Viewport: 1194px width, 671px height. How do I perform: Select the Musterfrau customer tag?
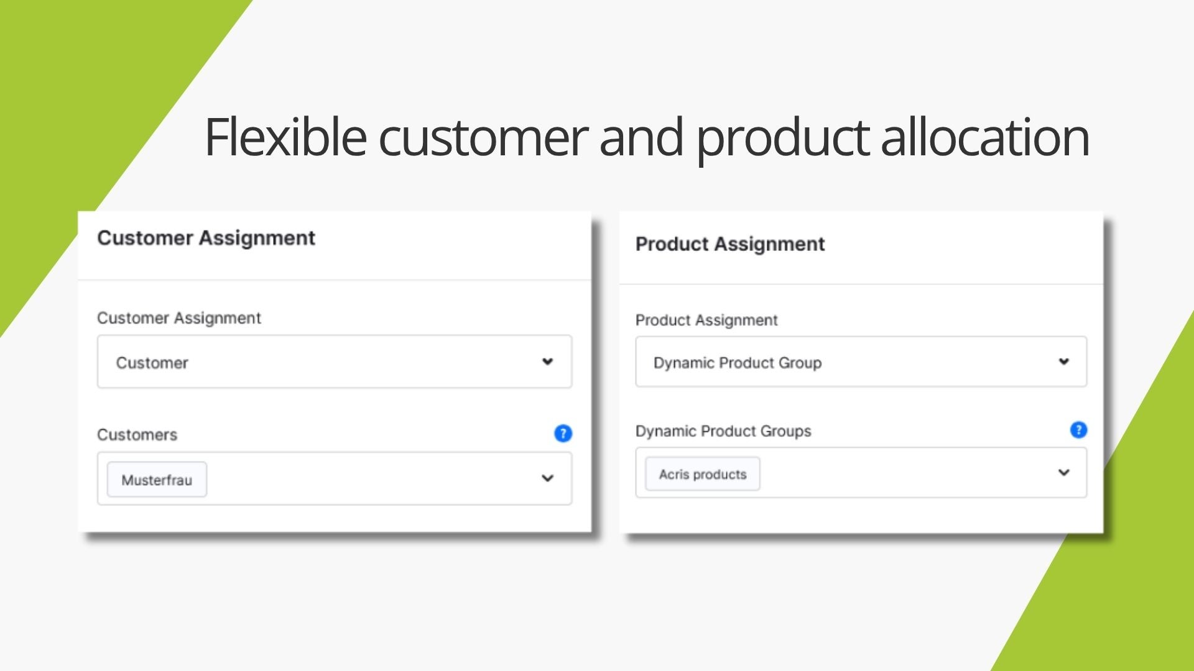tap(157, 480)
